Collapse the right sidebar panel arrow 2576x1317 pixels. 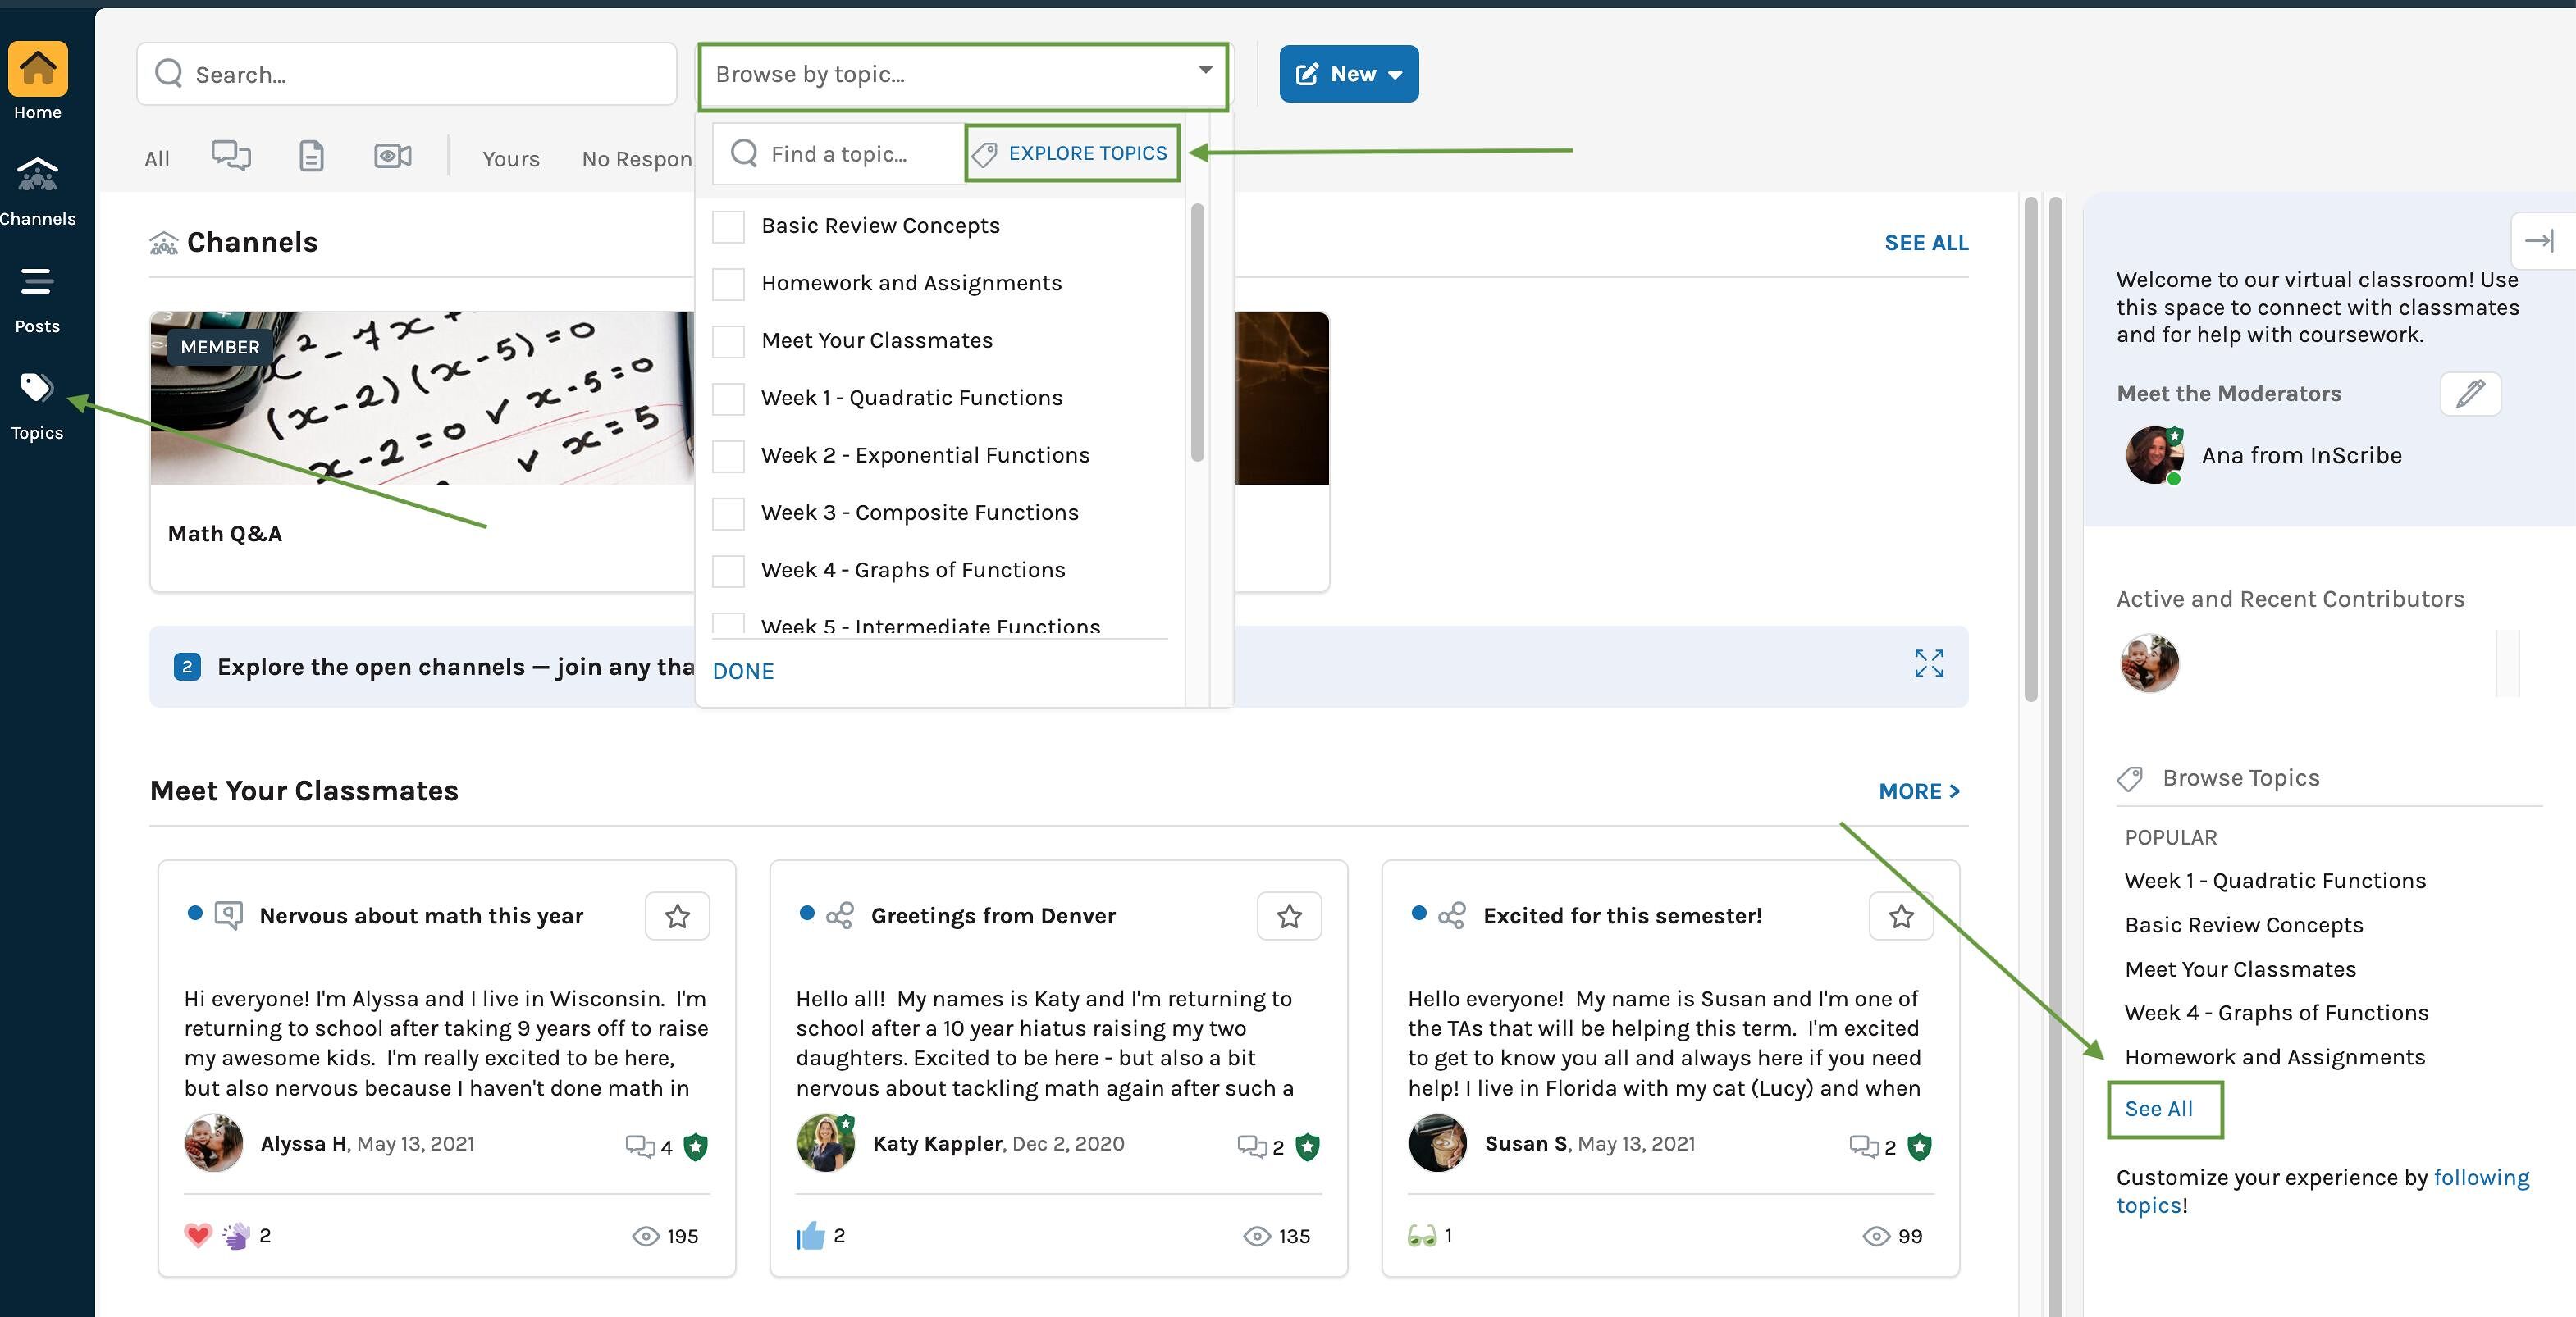tap(2539, 241)
